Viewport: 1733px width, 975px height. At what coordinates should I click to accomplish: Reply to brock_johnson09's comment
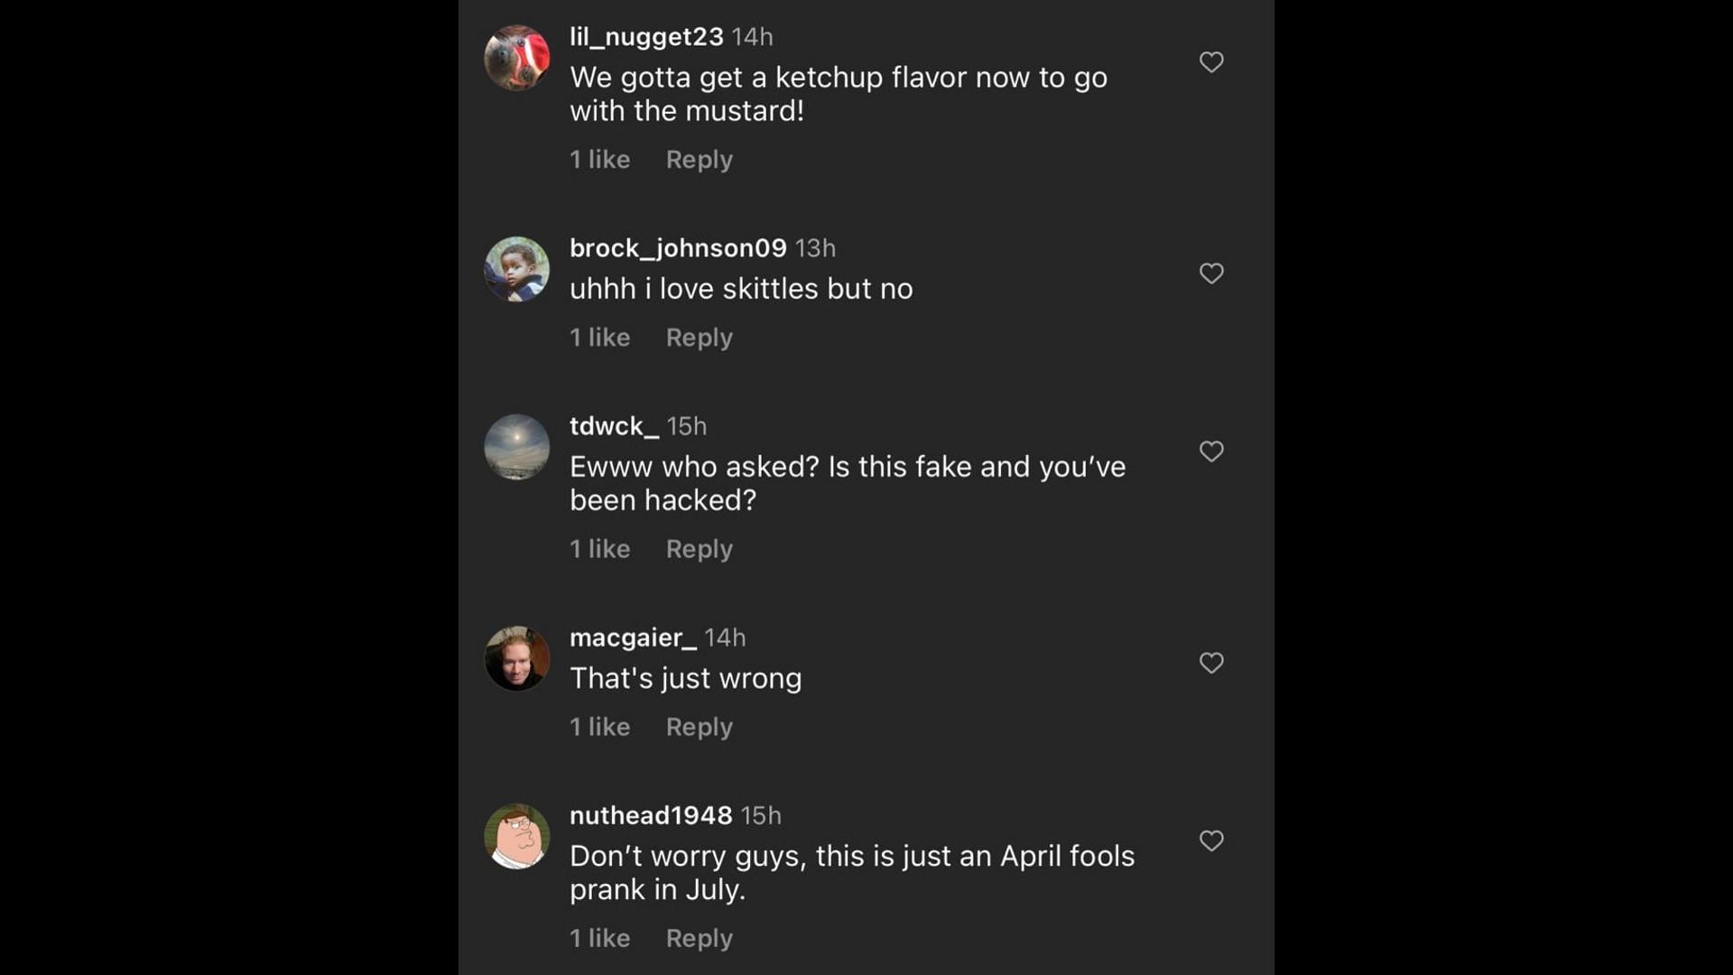pyautogui.click(x=699, y=337)
